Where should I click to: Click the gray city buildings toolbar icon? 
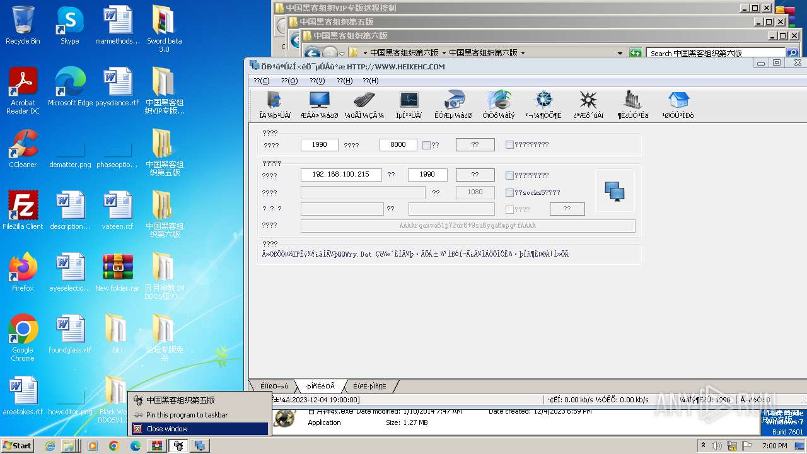(632, 104)
